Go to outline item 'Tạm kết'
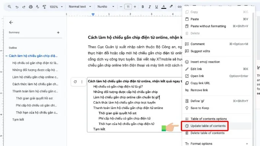This screenshot has width=260, height=146. [18, 120]
